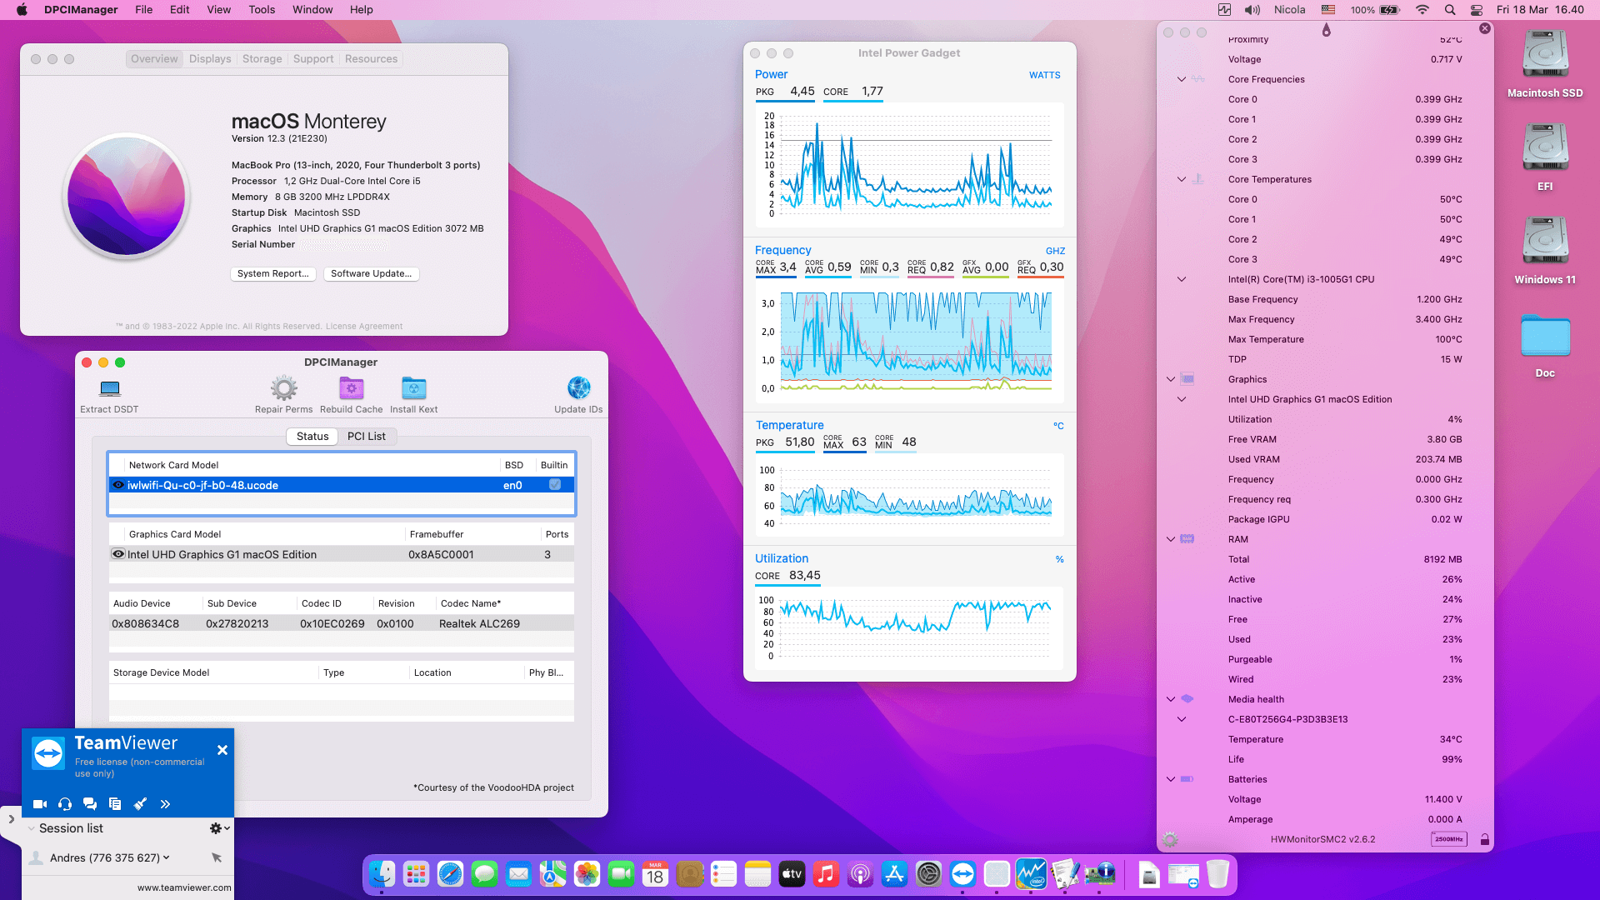Screen dimensions: 1600x900
Task: Open Macintosh SSD desktop drive
Action: click(x=1545, y=63)
